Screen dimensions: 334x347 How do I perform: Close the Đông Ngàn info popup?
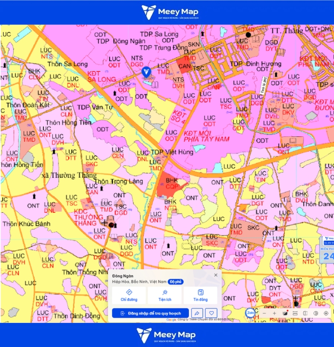[x=216, y=275]
